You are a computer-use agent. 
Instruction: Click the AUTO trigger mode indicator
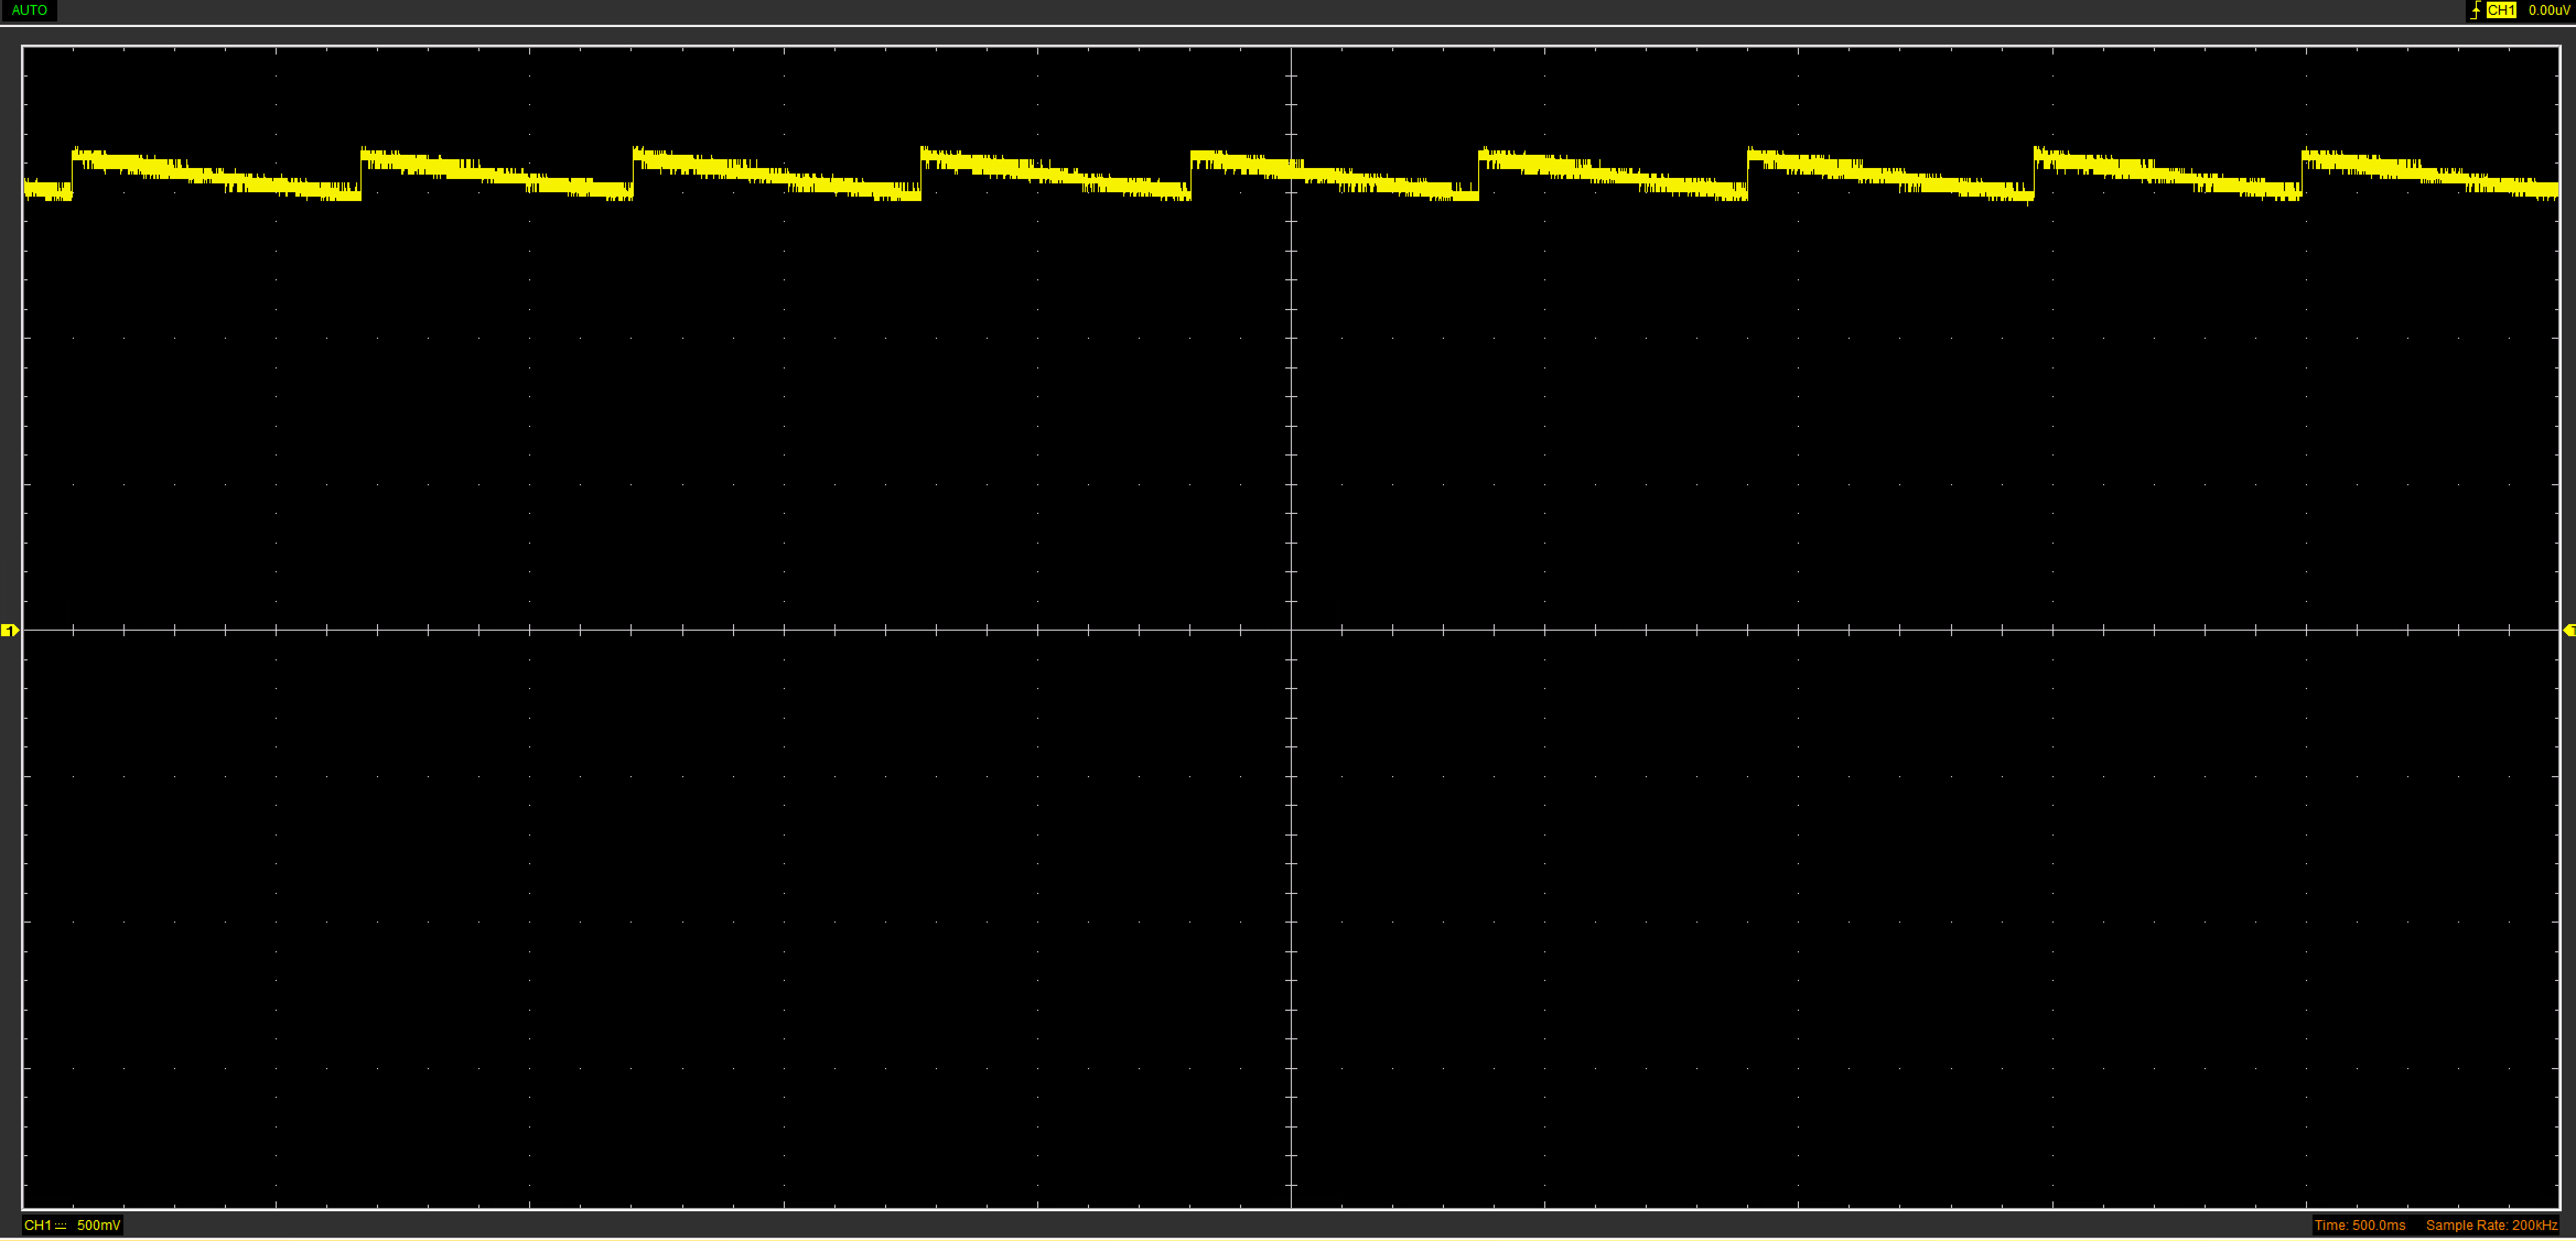tap(29, 10)
